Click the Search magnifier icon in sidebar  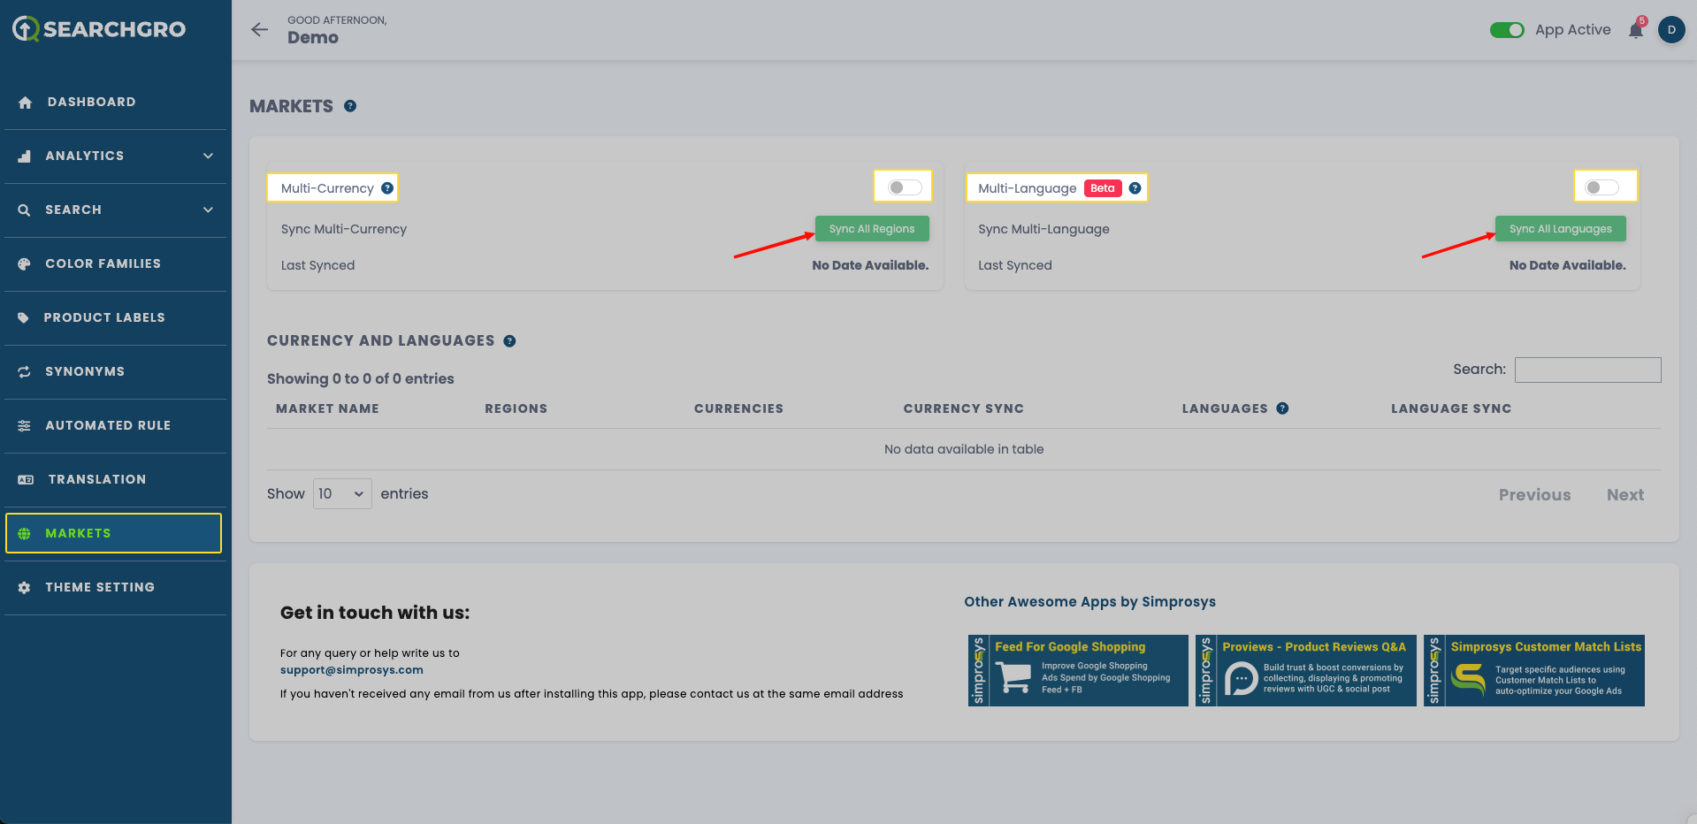25,210
